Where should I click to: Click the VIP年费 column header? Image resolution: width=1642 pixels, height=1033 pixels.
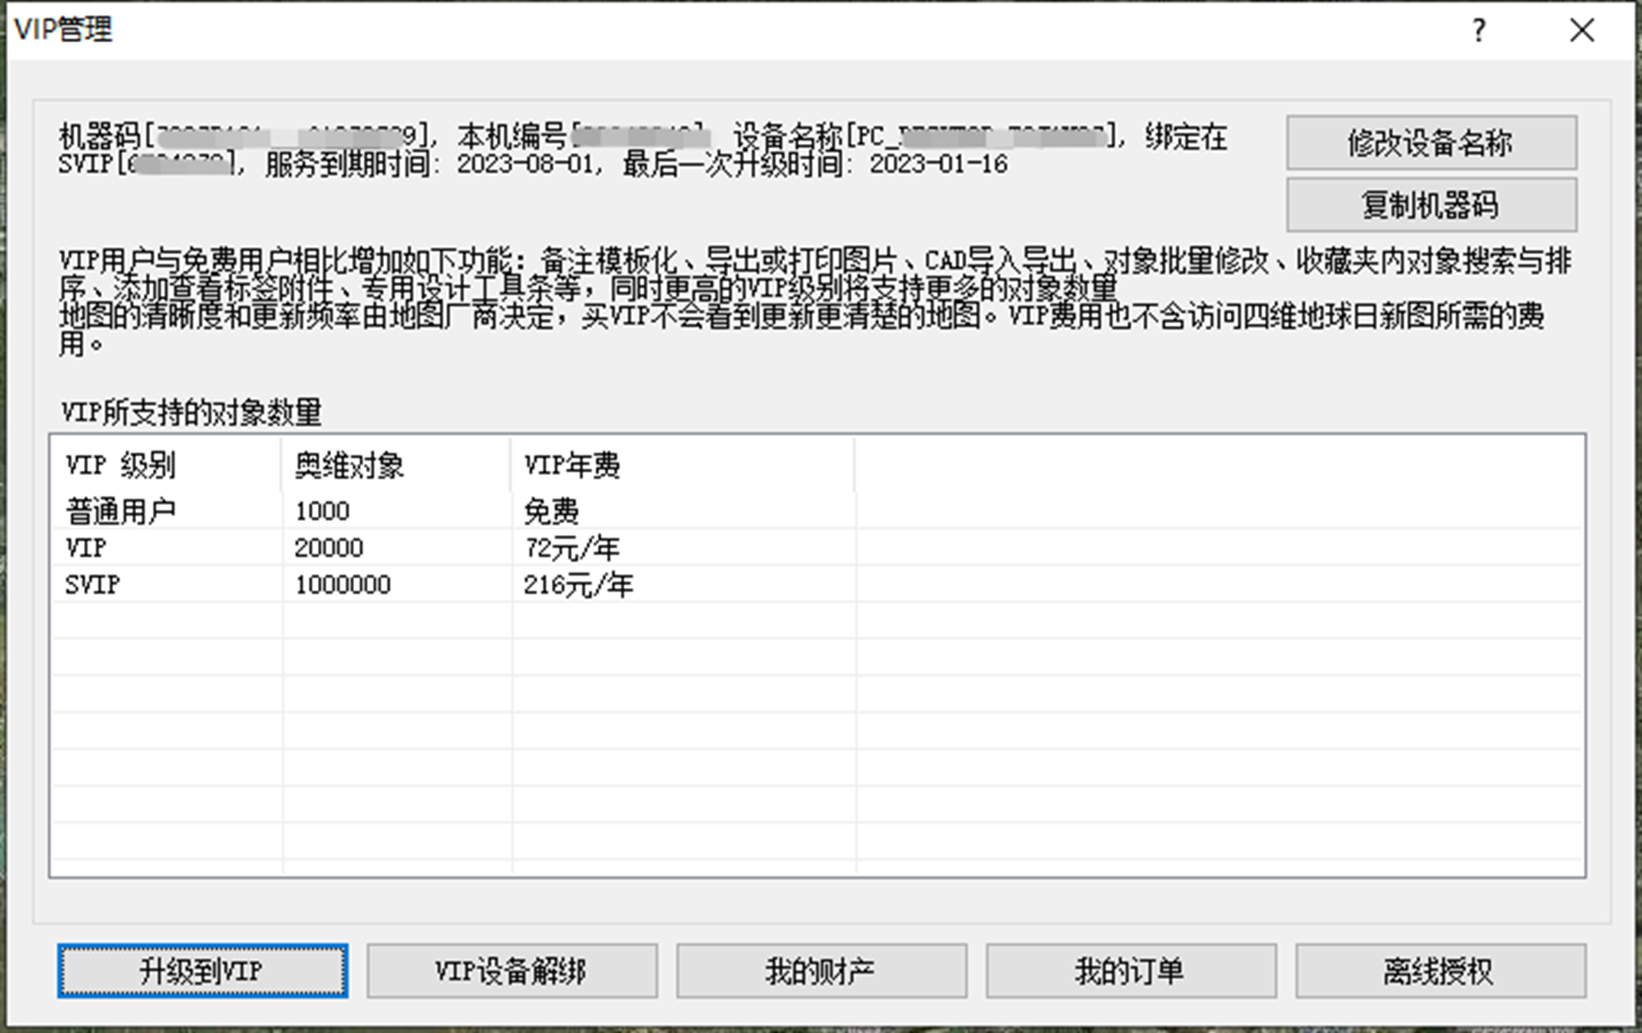(572, 465)
